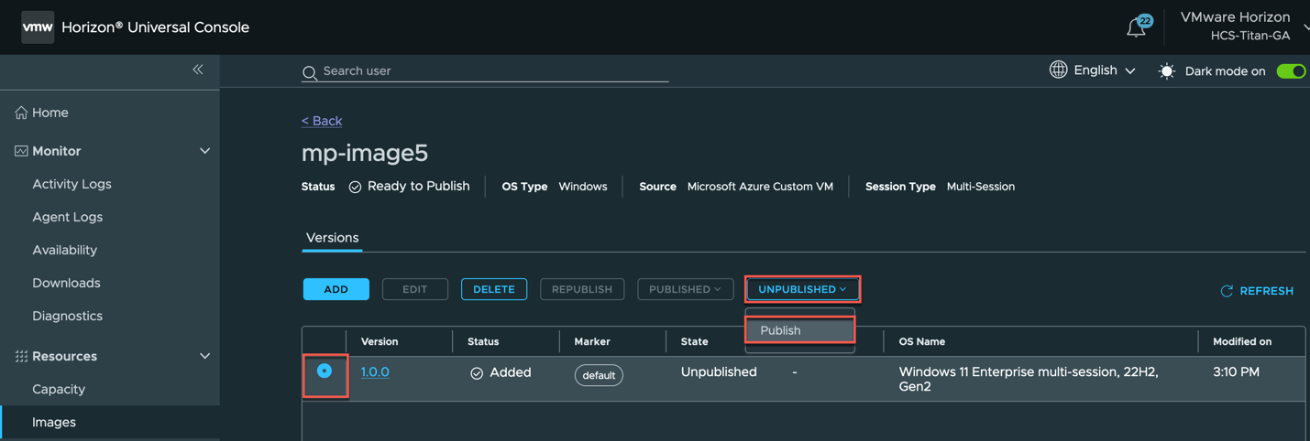1310x441 pixels.
Task: Collapse the sidebar with double-chevron icon
Action: (x=198, y=70)
